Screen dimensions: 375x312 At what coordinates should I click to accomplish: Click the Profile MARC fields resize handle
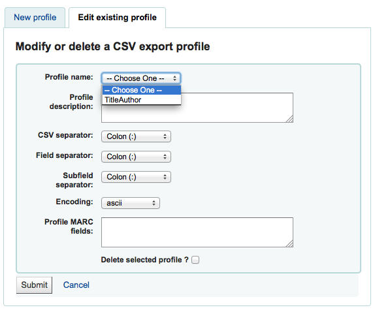(x=289, y=243)
